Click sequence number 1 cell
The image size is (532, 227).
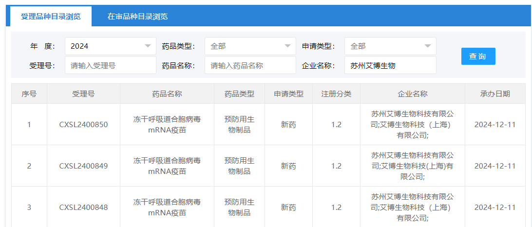[x=29, y=125]
